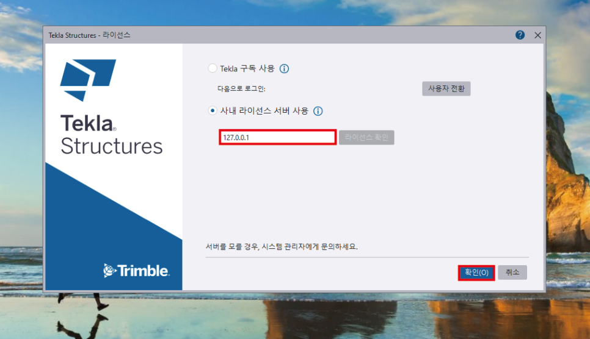The height and width of the screenshot is (339, 590).
Task: Click the 다음으로 로그인: label
Action: [x=242, y=88]
